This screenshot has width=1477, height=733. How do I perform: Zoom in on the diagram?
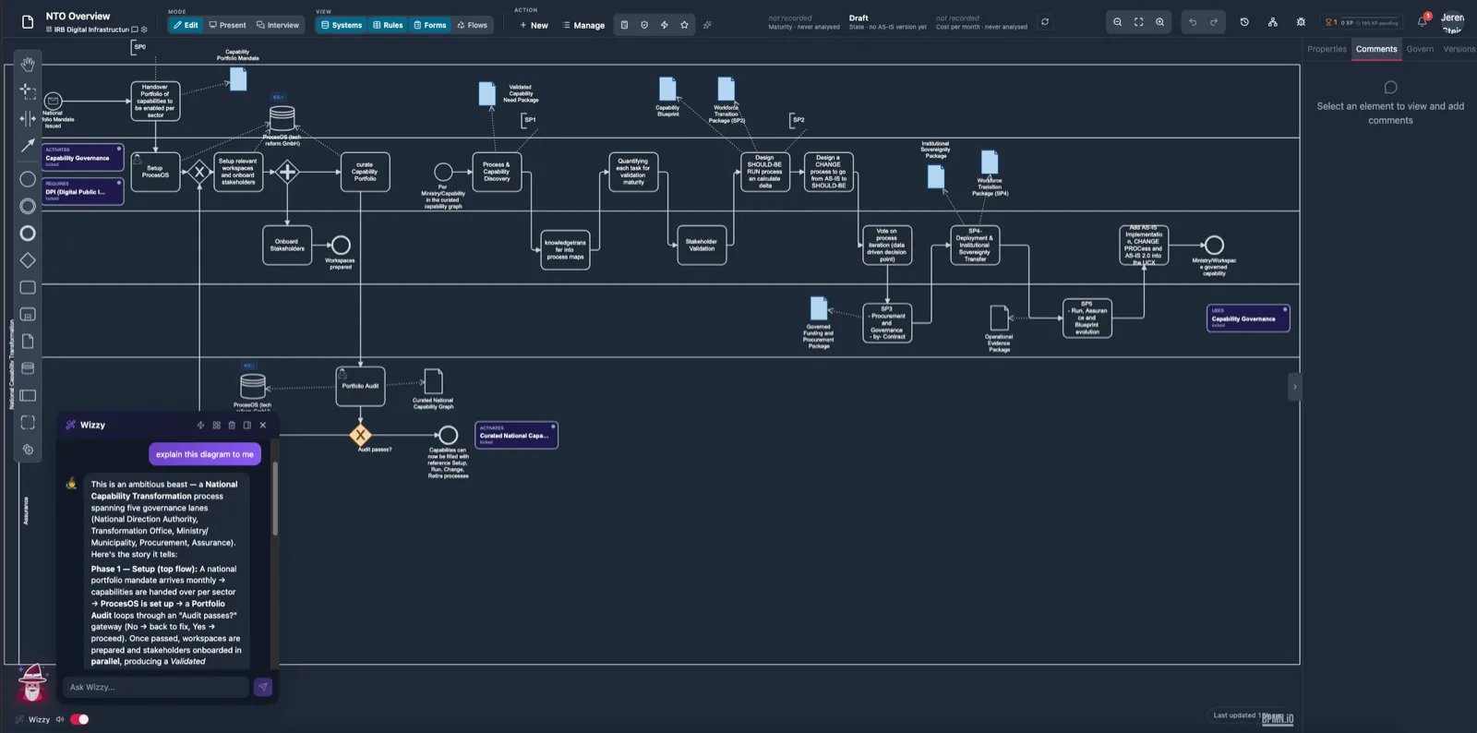tap(1159, 22)
